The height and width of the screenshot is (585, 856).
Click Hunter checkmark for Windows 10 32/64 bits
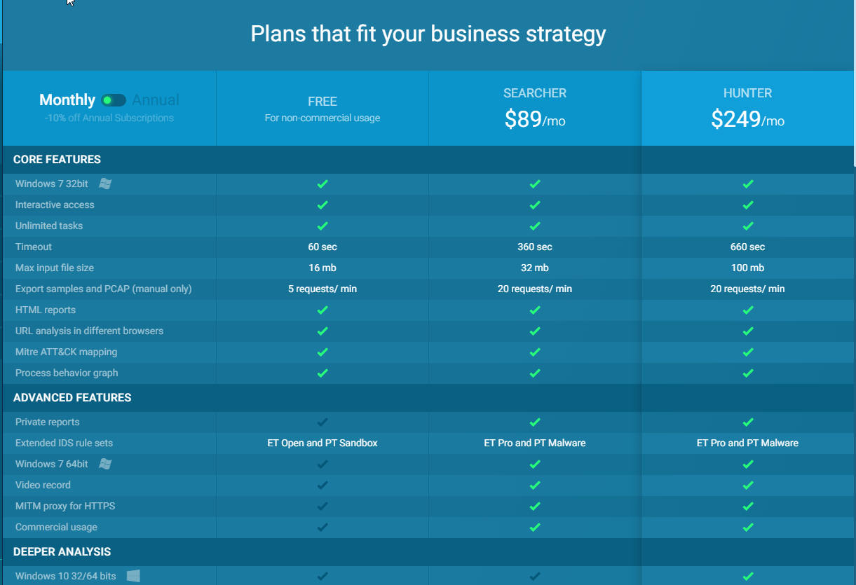(x=748, y=576)
